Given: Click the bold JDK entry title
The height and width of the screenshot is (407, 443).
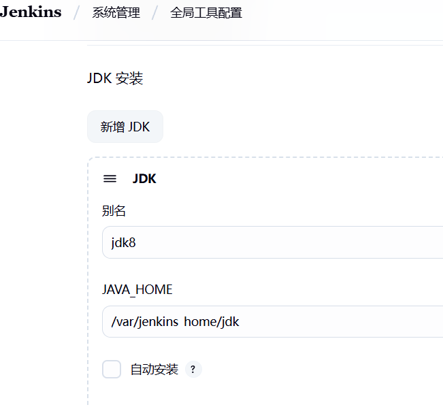Looking at the screenshot, I should pos(144,179).
